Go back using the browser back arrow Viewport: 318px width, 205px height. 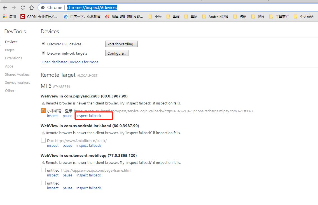click(5, 8)
